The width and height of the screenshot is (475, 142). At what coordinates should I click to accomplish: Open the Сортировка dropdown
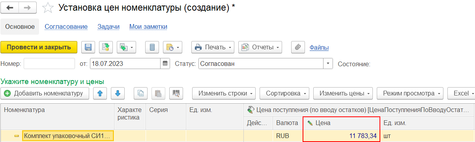[284, 93]
